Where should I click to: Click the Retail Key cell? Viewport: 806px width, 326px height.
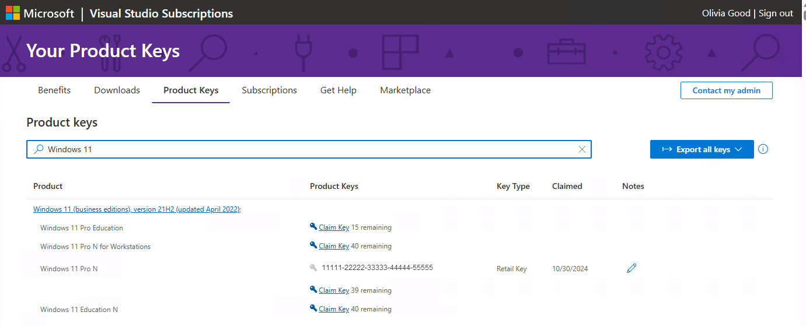pos(511,269)
